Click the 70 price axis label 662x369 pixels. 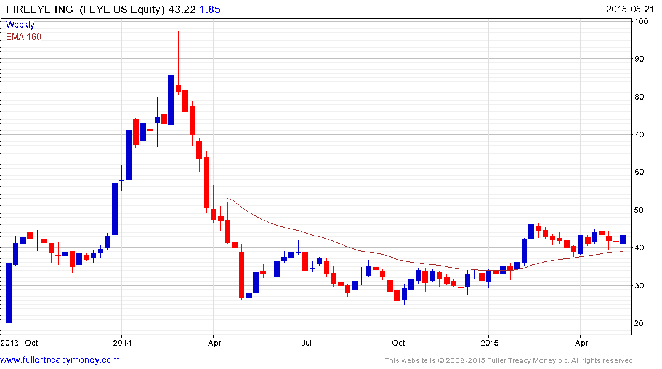tap(639, 134)
